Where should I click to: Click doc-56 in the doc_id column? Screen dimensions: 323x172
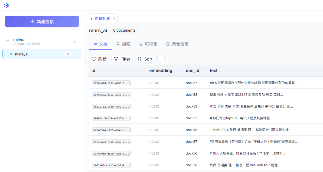[191, 153]
